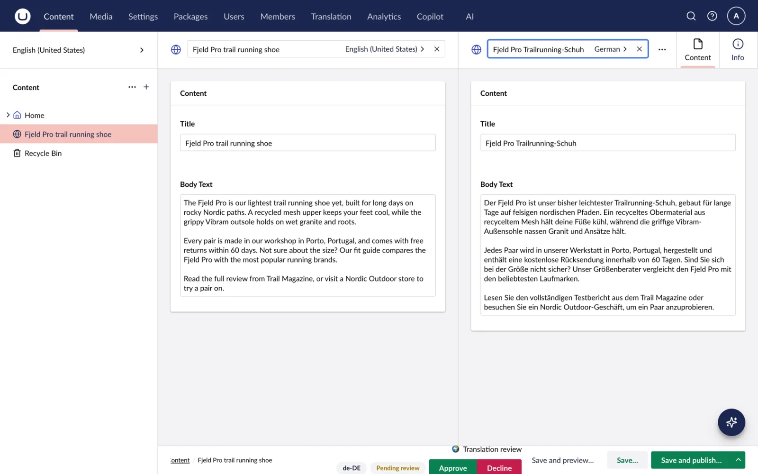Open the help question mark icon
Image resolution: width=758 pixels, height=474 pixels.
click(712, 16)
